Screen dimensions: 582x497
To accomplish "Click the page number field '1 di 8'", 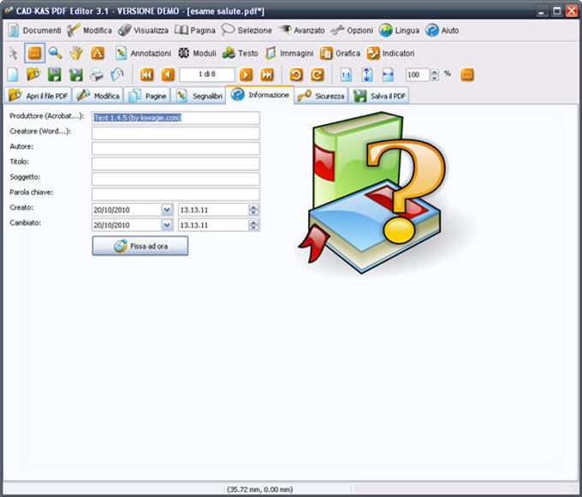I will pyautogui.click(x=207, y=74).
